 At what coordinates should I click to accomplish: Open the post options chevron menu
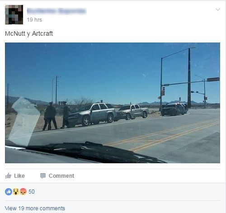click(x=218, y=9)
